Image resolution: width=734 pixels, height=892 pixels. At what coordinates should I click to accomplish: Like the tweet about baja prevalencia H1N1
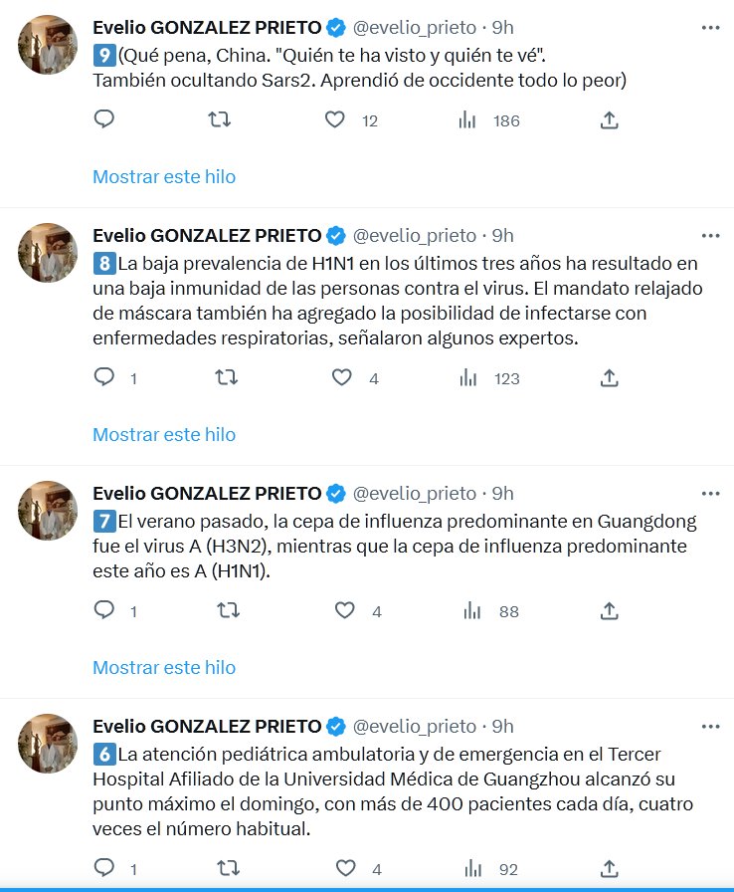coord(342,378)
